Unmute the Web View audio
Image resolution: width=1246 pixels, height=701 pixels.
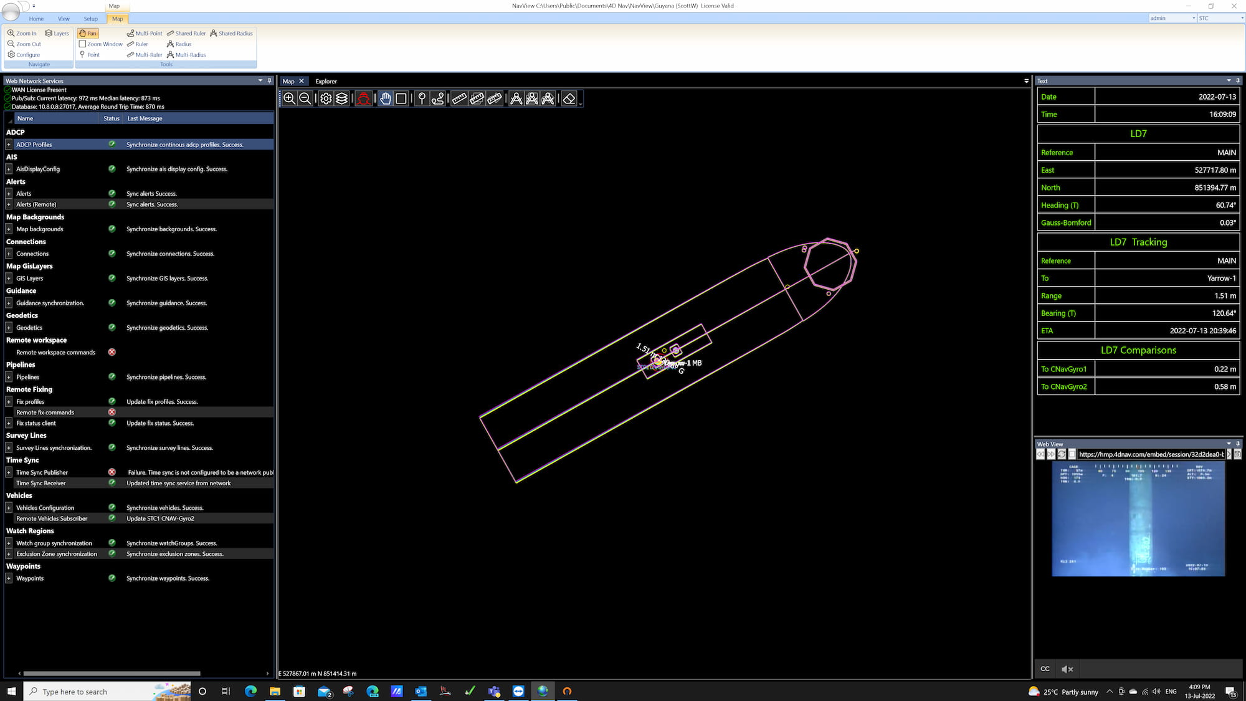tap(1067, 669)
